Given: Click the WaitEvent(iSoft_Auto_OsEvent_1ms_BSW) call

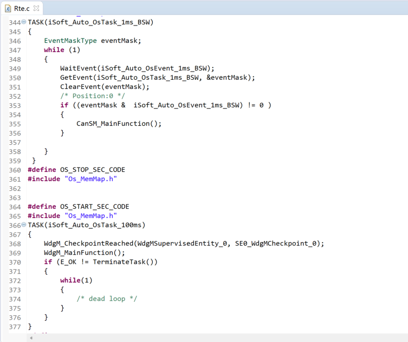Looking at the screenshot, I should (137, 68).
